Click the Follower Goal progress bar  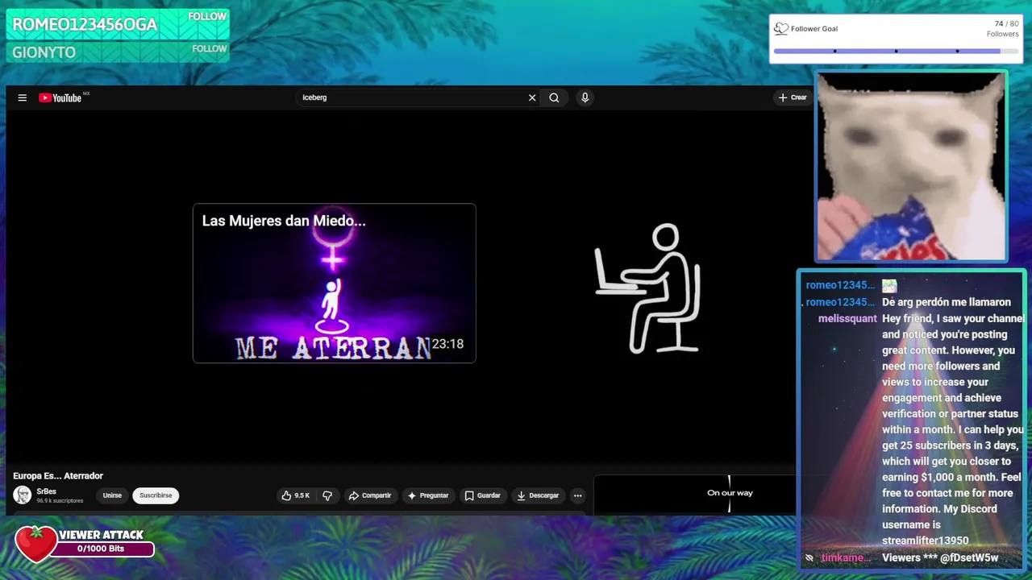coord(896,51)
